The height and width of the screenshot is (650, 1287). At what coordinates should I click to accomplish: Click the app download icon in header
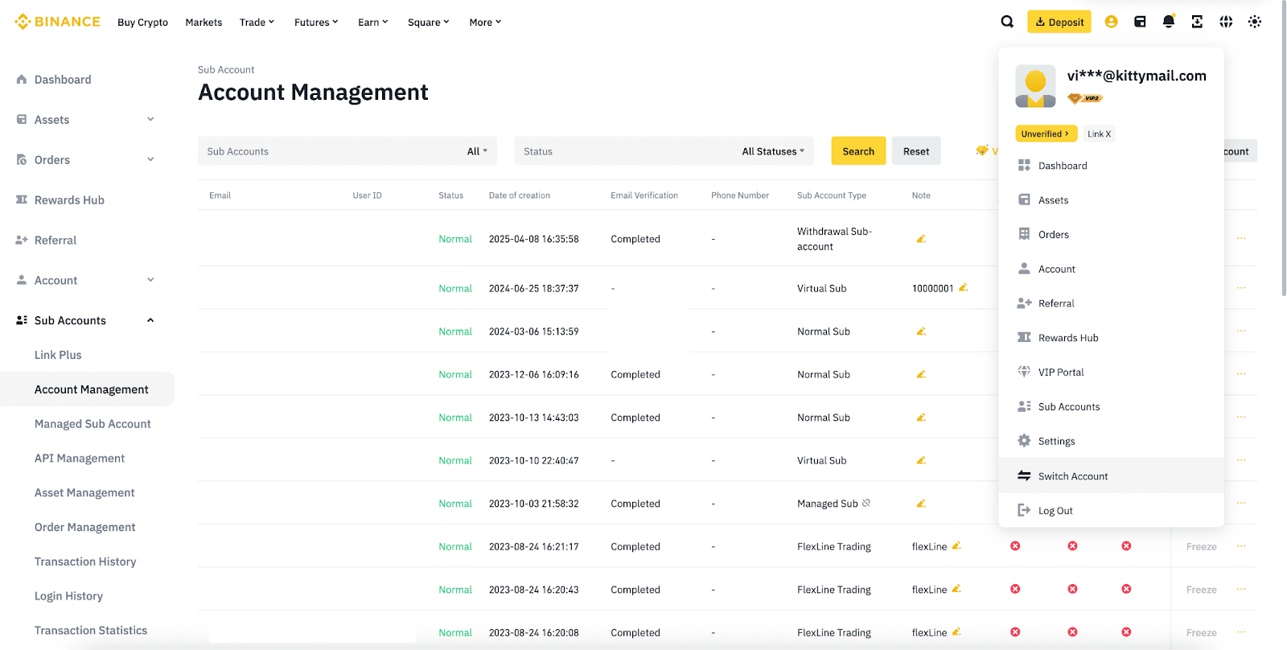tap(1197, 22)
